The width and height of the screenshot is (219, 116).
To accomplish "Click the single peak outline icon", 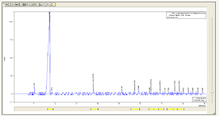I will tap(50, 4).
